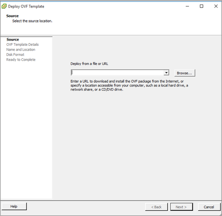This screenshot has width=222, height=216.
Task: Select the Name and Location step
Action: (21, 49)
